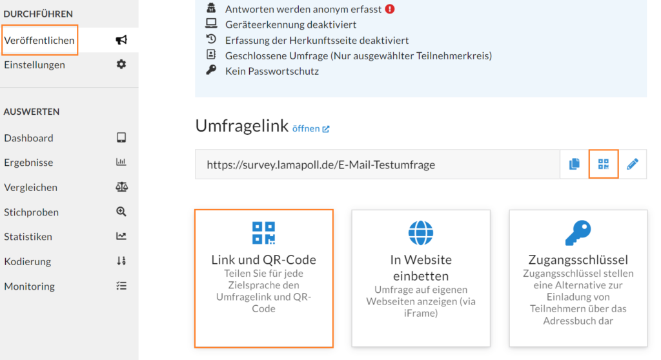This screenshot has width=661, height=360.
Task: Show the QR code via the QR icon button
Action: pos(604,164)
